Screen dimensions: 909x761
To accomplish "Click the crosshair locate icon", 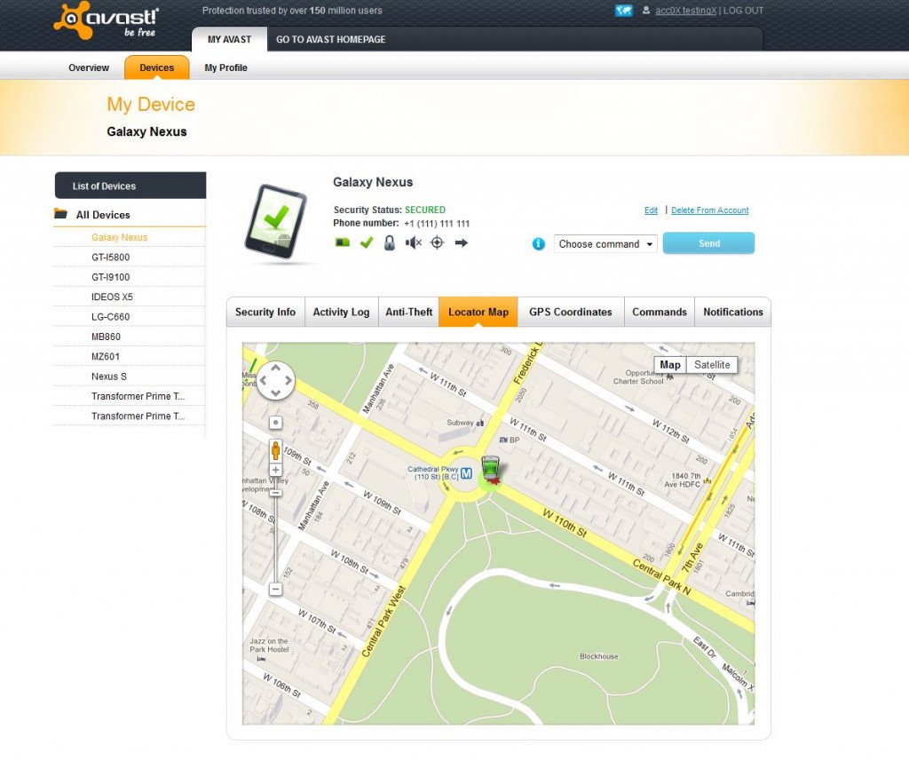I will coord(437,242).
